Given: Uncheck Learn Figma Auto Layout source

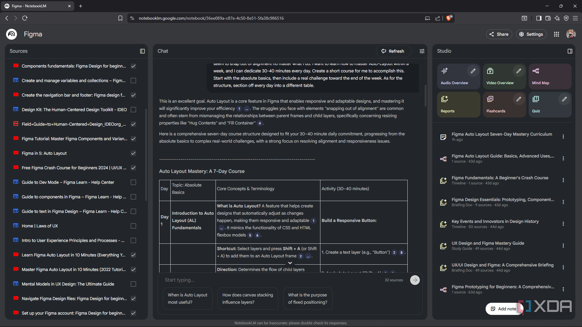Looking at the screenshot, I should pyautogui.click(x=133, y=255).
